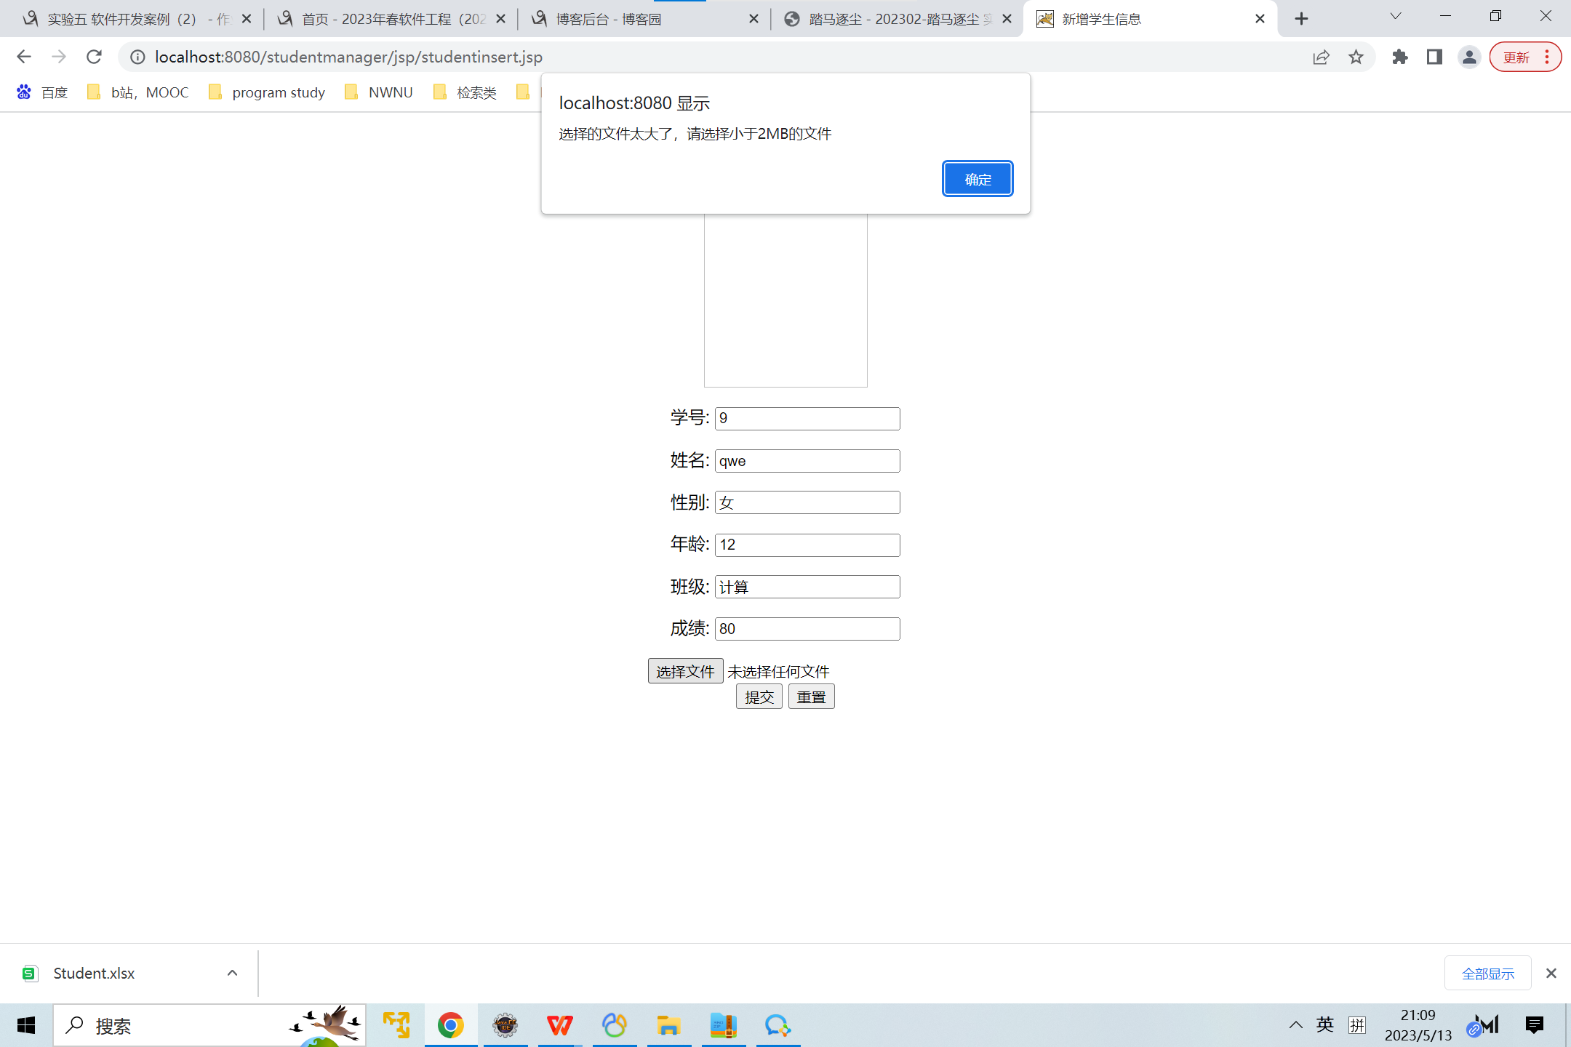Open the extensions puzzle icon
This screenshot has width=1571, height=1047.
click(x=1400, y=57)
